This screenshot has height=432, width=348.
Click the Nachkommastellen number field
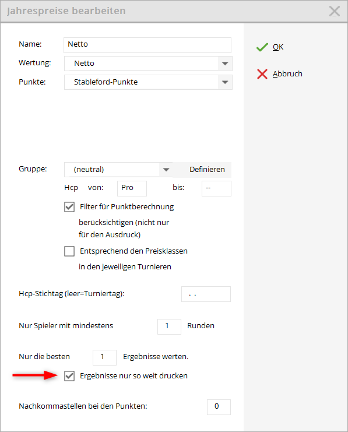coord(219,407)
